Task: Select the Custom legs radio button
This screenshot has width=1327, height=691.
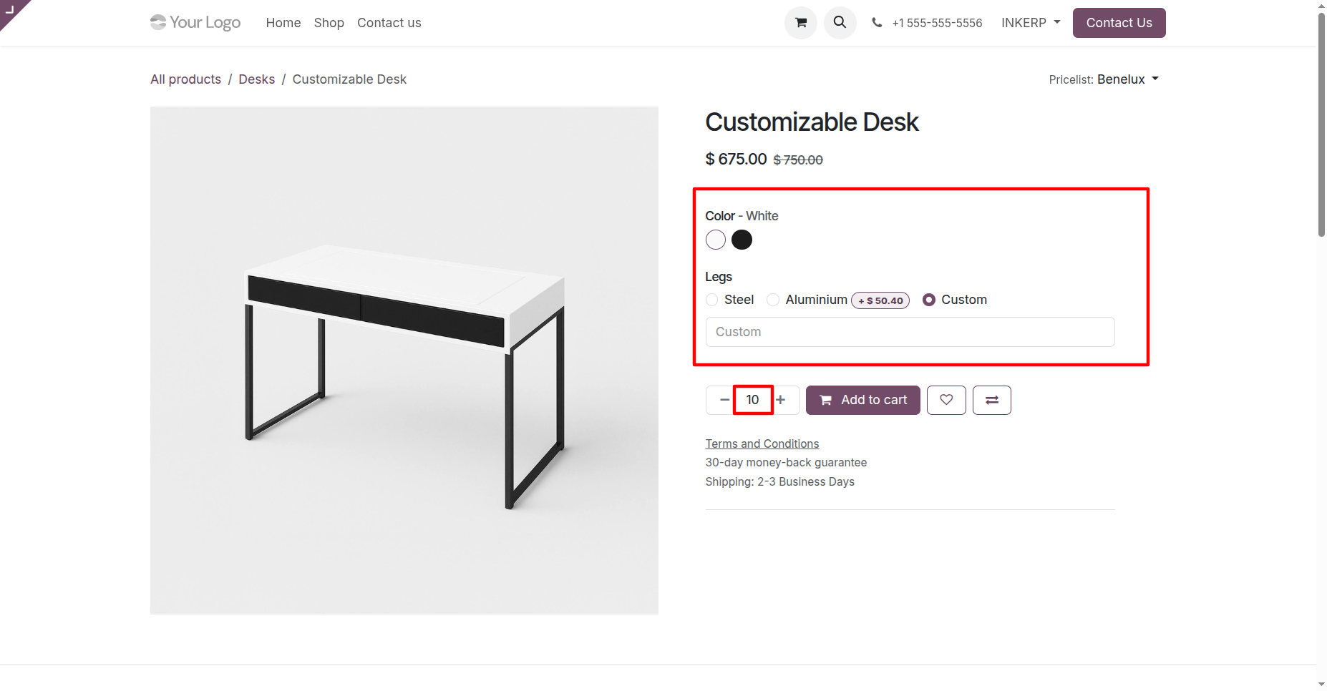Action: tap(929, 300)
